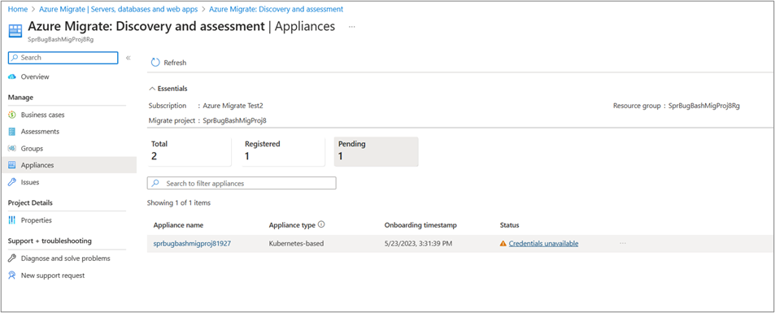Go to Assessments in the sidebar
This screenshot has height=313, width=775.
[40, 132]
